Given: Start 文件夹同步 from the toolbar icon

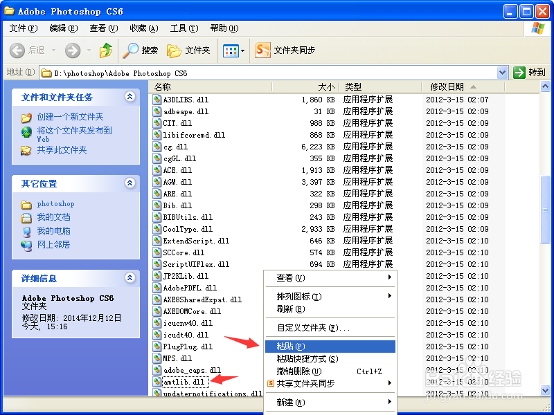Looking at the screenshot, I should [264, 50].
